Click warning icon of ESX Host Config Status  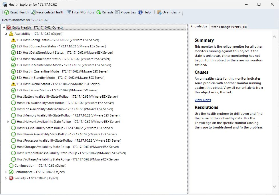[x=13, y=40]
